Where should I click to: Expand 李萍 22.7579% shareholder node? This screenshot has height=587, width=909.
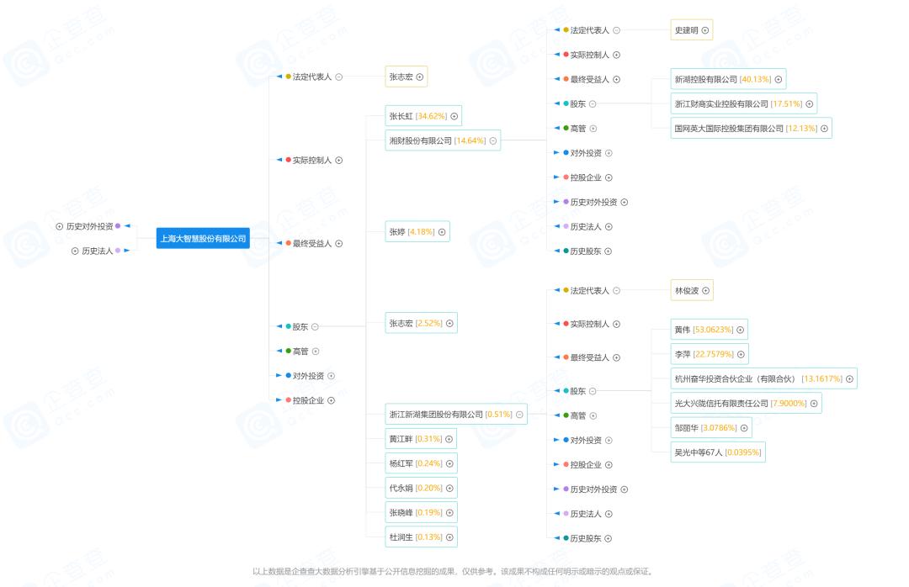[x=742, y=354]
